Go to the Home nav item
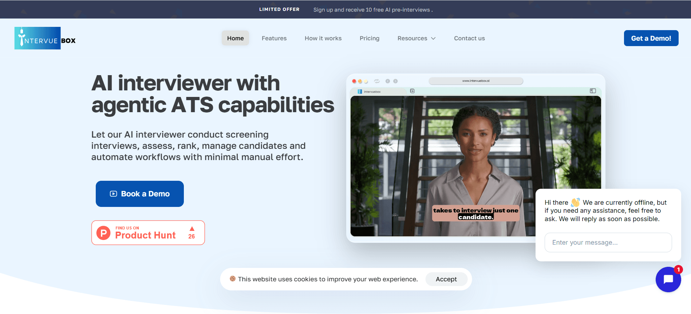The image size is (691, 314). tap(235, 38)
